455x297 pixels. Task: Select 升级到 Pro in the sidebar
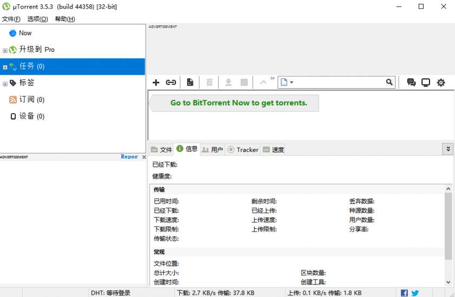point(73,50)
